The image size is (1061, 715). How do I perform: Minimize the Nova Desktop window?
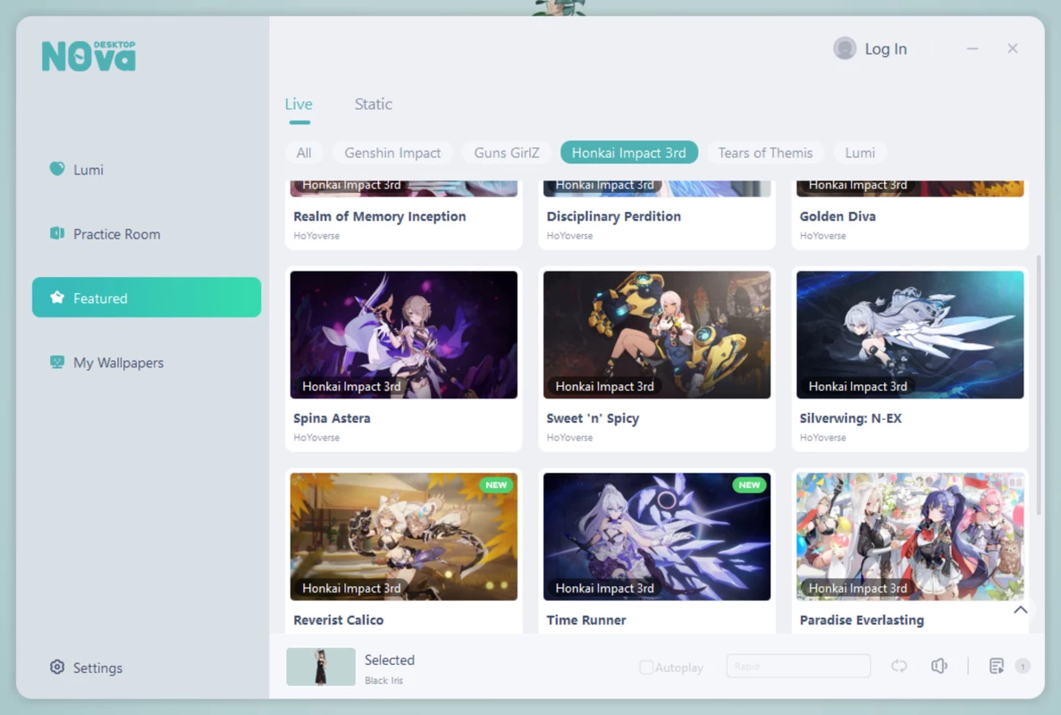click(973, 48)
